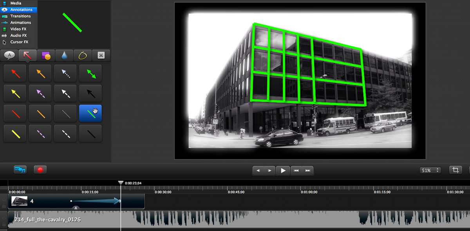Choose the green double-headed arrow annotation
The width and height of the screenshot is (470, 231).
coord(90,73)
